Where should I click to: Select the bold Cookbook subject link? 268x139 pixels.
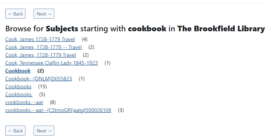coord(18,71)
